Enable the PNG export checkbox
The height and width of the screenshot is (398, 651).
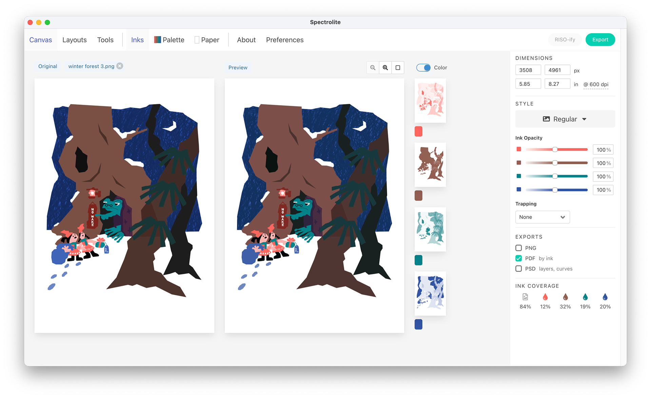tap(519, 248)
